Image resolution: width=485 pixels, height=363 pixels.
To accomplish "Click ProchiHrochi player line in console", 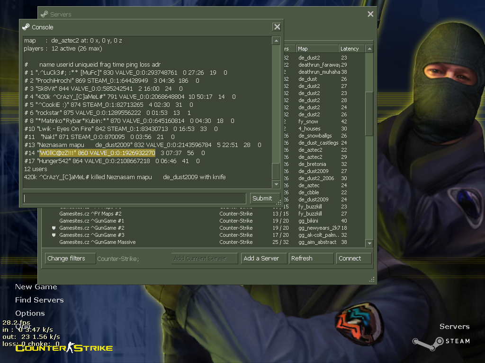I will click(x=112, y=80).
